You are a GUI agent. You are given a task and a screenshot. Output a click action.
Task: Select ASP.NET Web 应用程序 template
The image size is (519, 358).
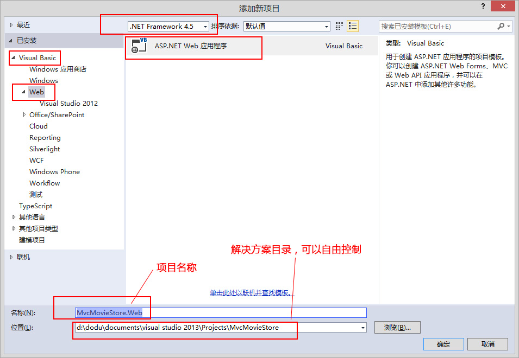pyautogui.click(x=252, y=46)
